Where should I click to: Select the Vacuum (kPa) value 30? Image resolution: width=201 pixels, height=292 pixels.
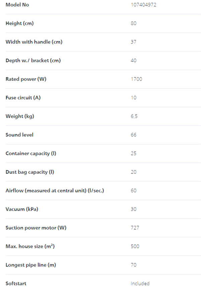[133, 209]
